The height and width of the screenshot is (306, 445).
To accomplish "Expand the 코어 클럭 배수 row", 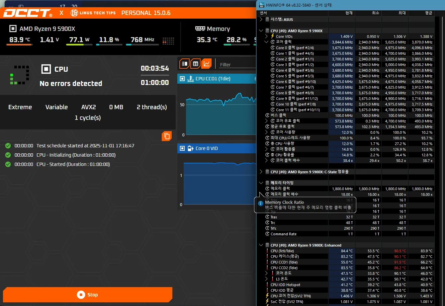I will (x=266, y=161).
